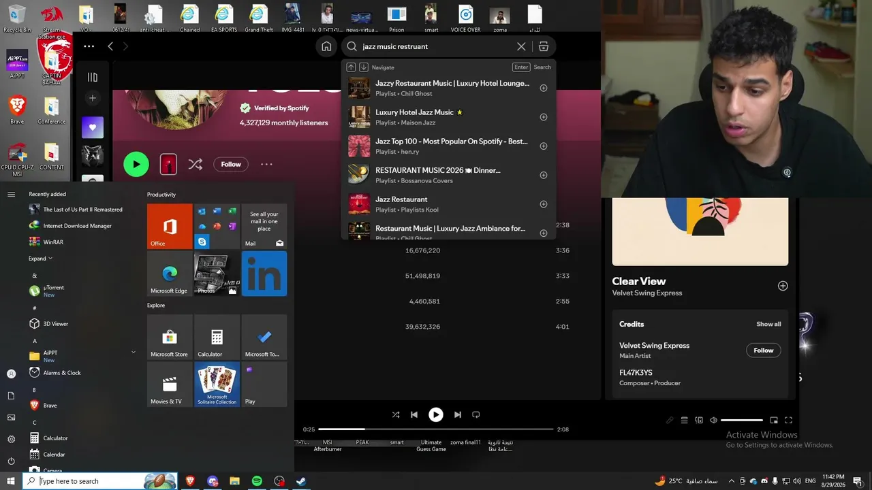Viewport: 872px width, 490px height.
Task: Follow the artist on the artist page
Action: pyautogui.click(x=231, y=164)
